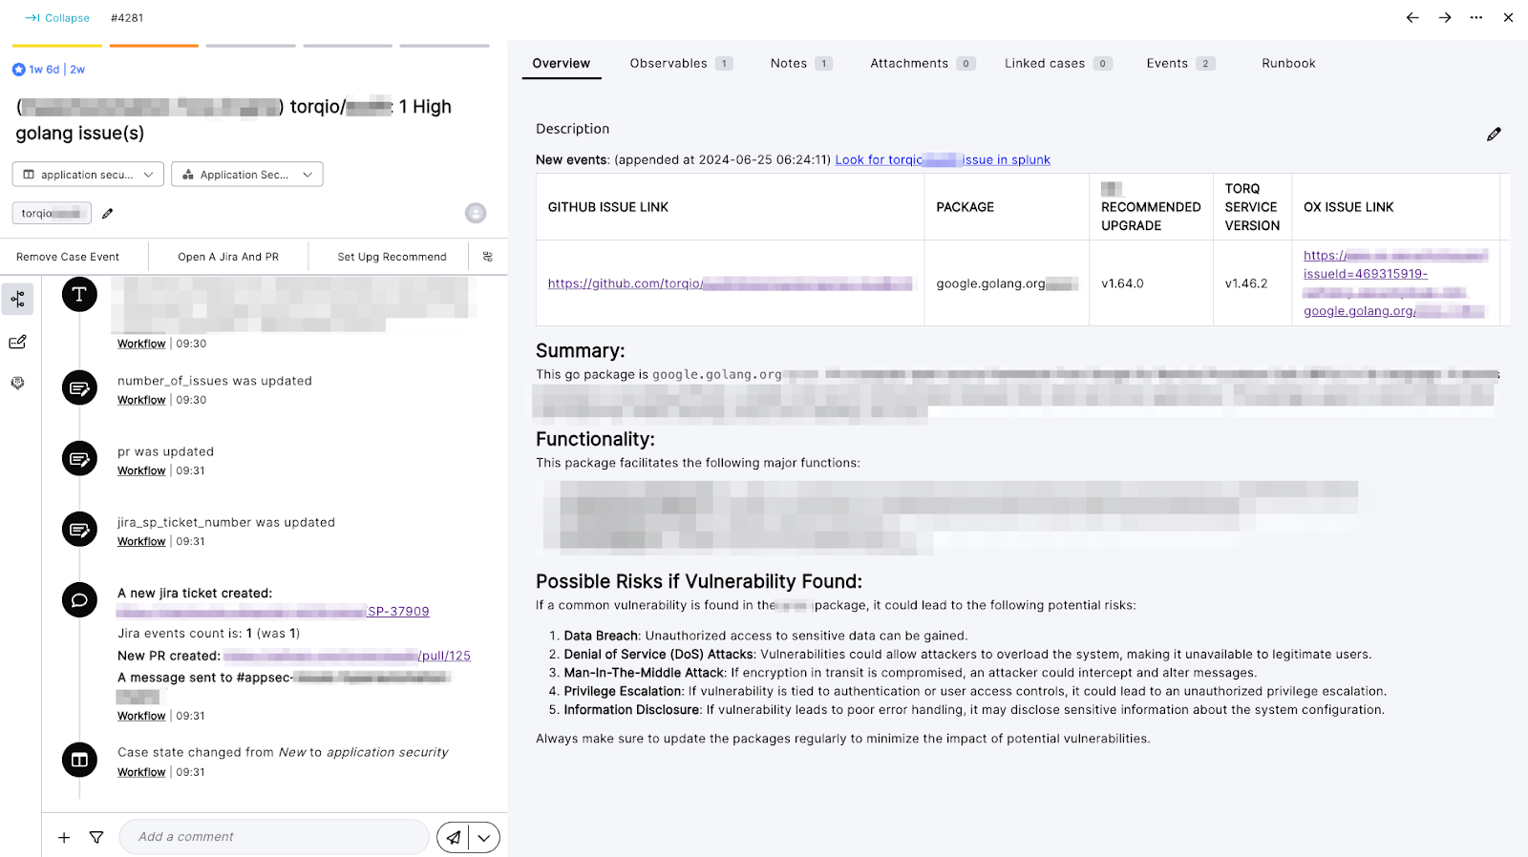This screenshot has height=857, width=1528.
Task: Filter timeline with funnel icon
Action: (x=96, y=837)
